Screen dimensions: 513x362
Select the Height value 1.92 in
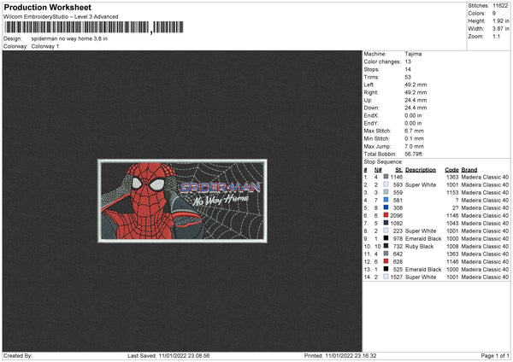[x=500, y=20]
